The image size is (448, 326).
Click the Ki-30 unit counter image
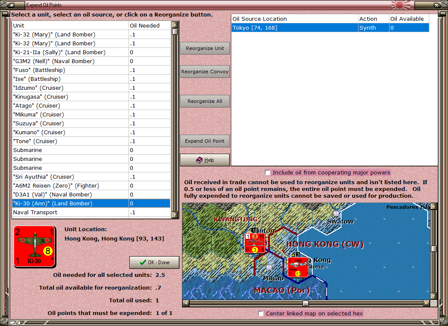(35, 247)
